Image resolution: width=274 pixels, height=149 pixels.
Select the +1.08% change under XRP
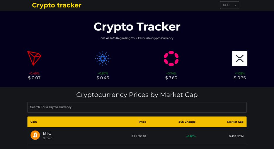[240, 73]
